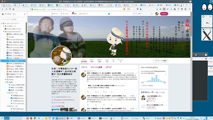The height and width of the screenshot is (120, 213).
Task: Open the large profile avatar picture
Action: 61,56
